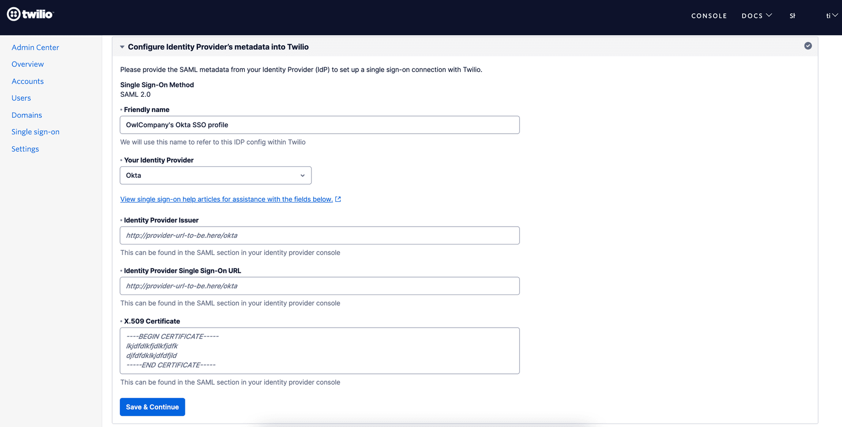The image size is (842, 427).
Task: Go to CONSOLE in the top navigation
Action: pos(709,15)
